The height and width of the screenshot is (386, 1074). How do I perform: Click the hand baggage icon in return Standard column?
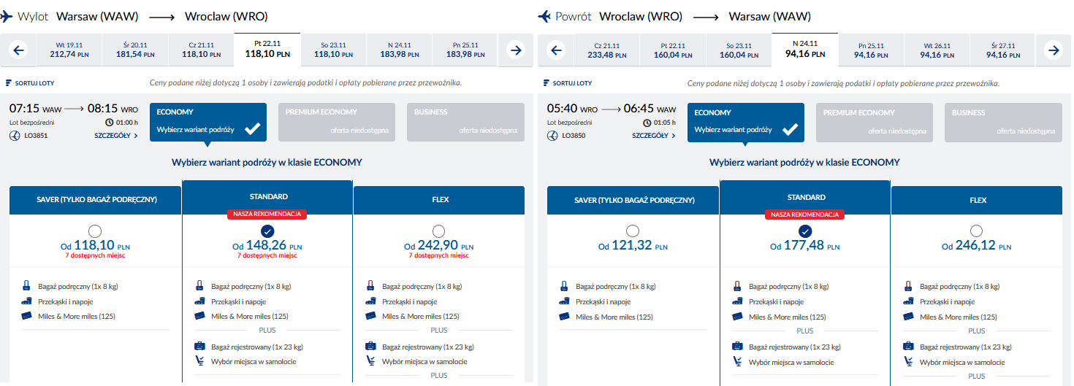[x=736, y=287]
